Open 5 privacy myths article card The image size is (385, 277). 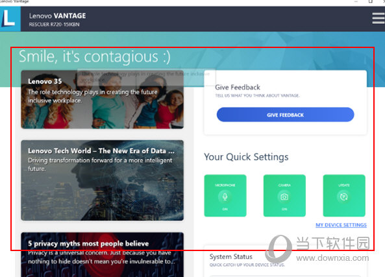pyautogui.click(x=102, y=255)
